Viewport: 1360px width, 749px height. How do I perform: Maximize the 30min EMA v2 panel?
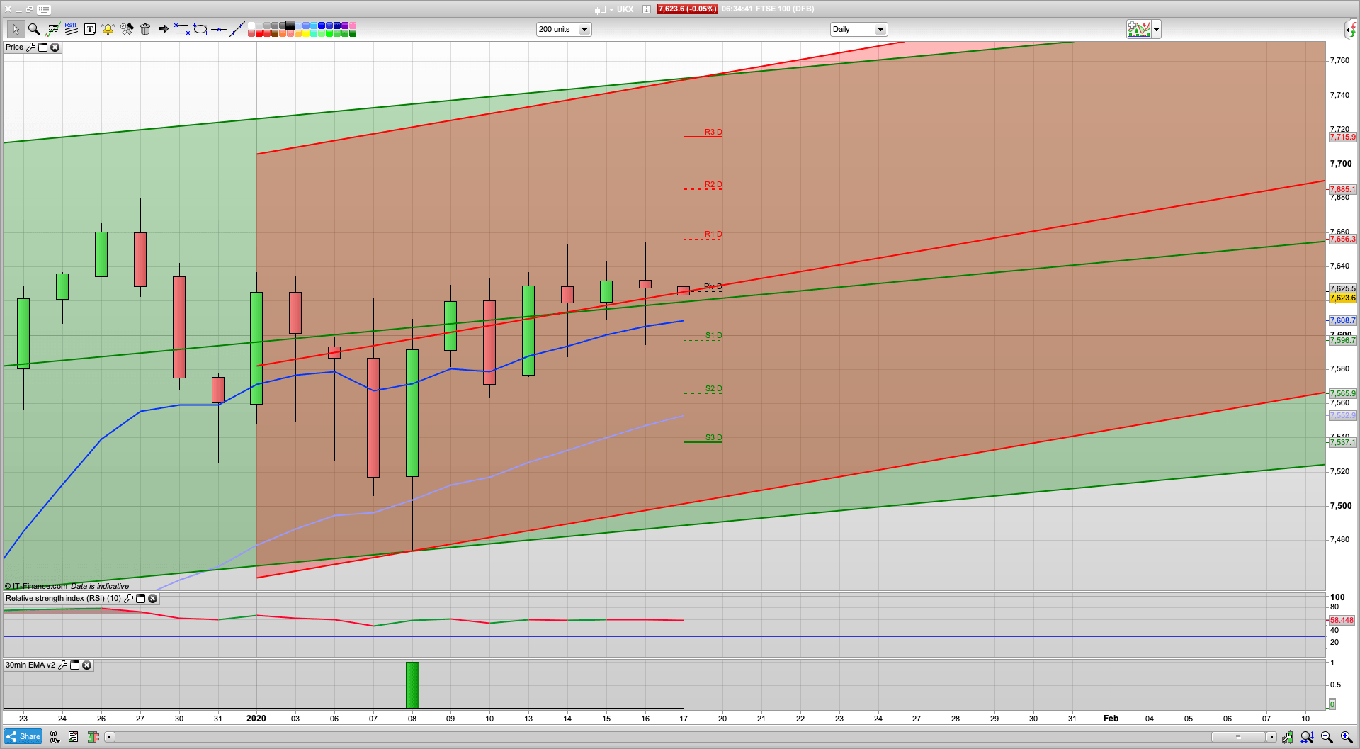tap(74, 665)
